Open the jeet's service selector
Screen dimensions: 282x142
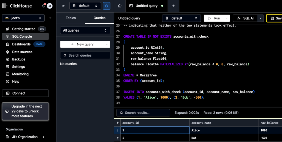click(x=23, y=18)
